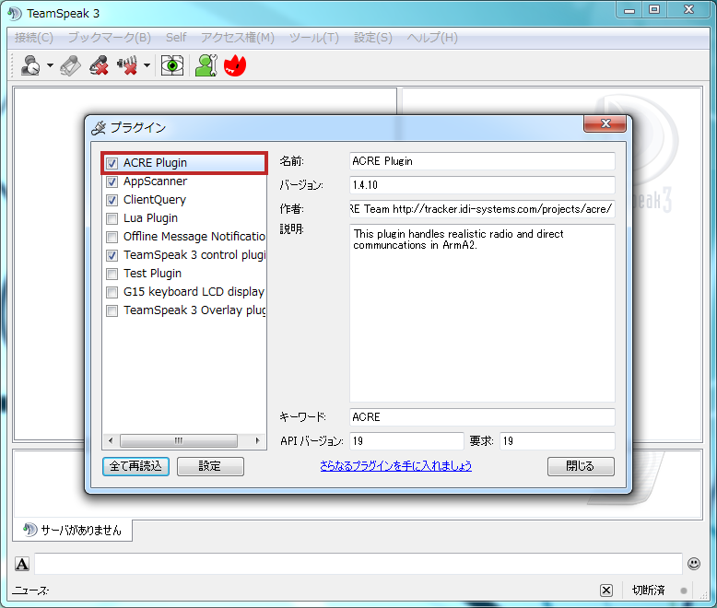Click the green eye subscribe-channels icon
Screen dimensions: 717x608
coord(172,65)
